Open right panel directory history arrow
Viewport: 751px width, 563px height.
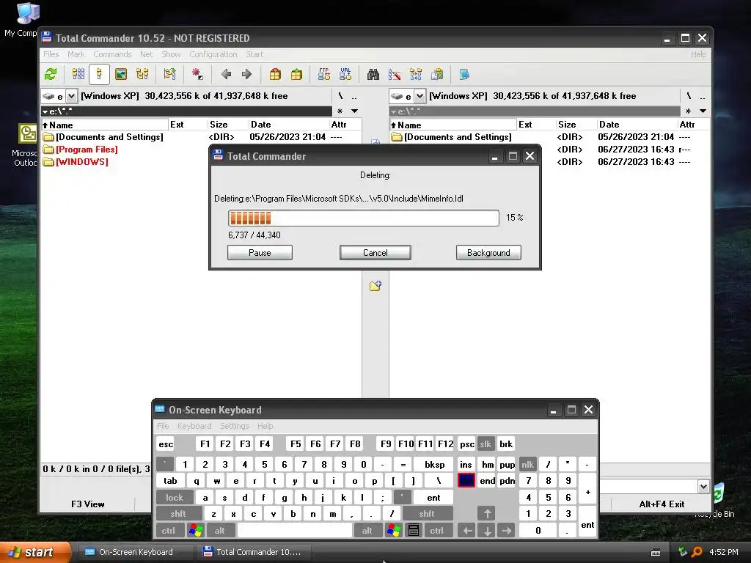click(703, 111)
